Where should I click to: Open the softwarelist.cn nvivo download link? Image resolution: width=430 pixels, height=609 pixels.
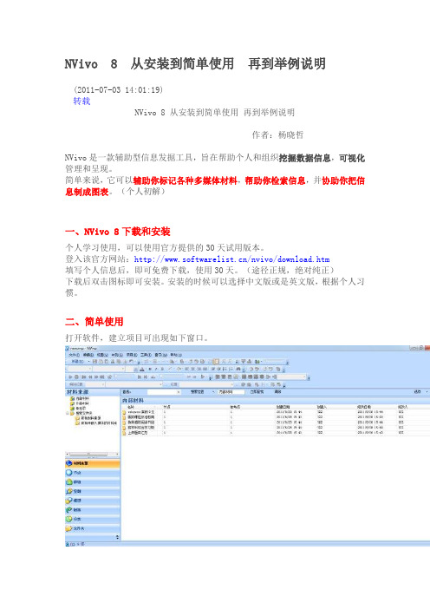click(231, 259)
